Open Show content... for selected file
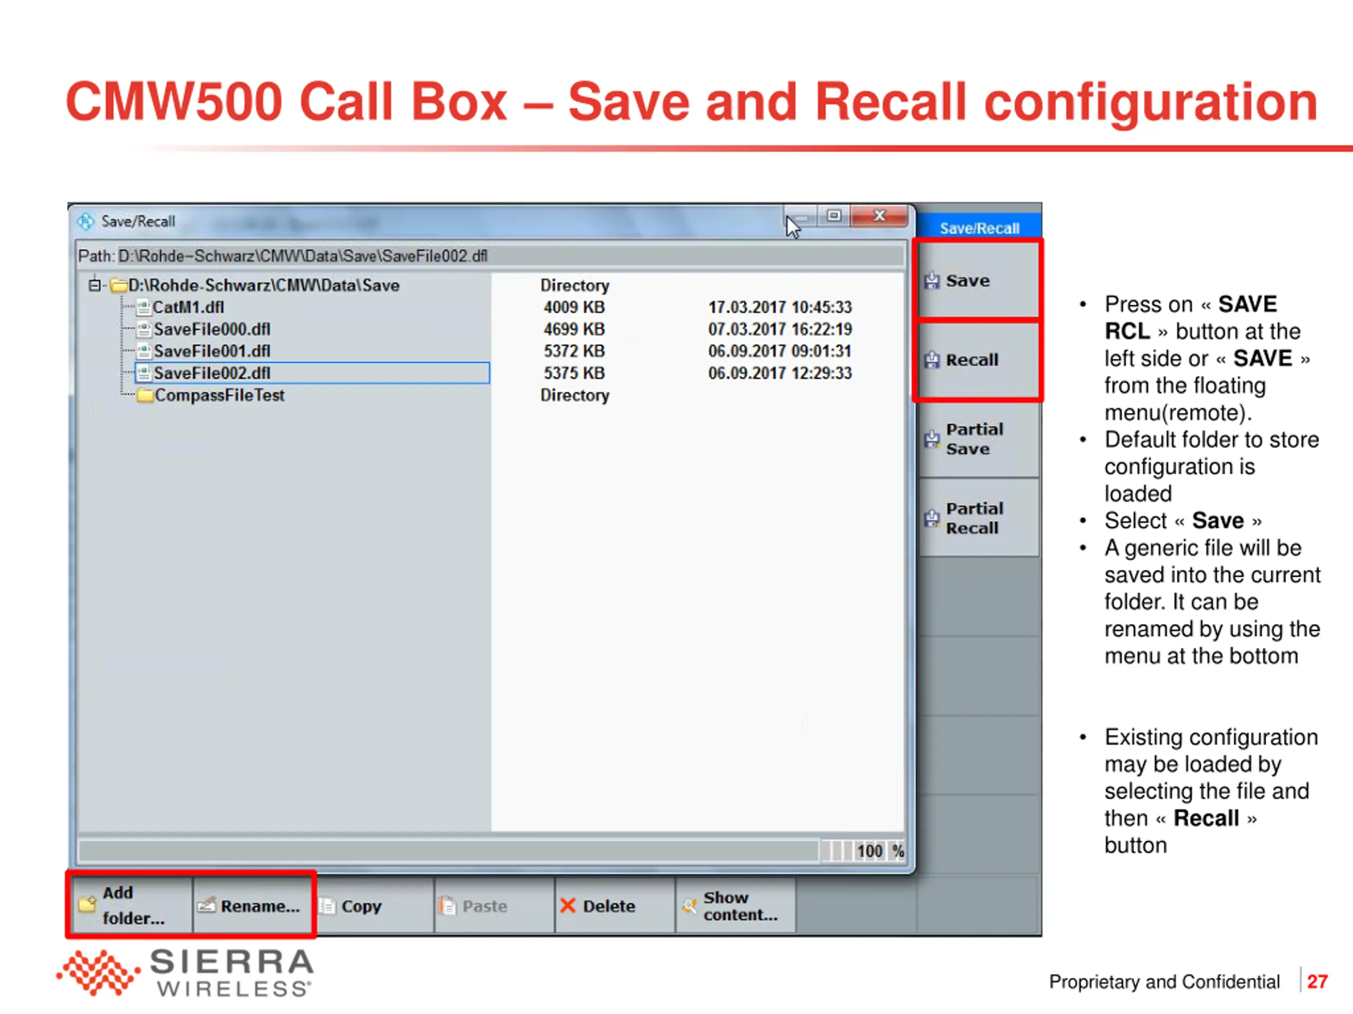The height and width of the screenshot is (1014, 1353). pyautogui.click(x=736, y=905)
